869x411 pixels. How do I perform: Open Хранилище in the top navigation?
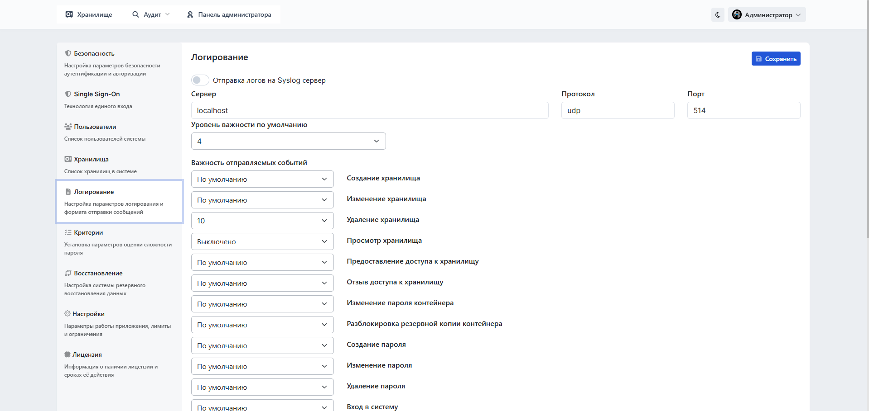coord(89,14)
